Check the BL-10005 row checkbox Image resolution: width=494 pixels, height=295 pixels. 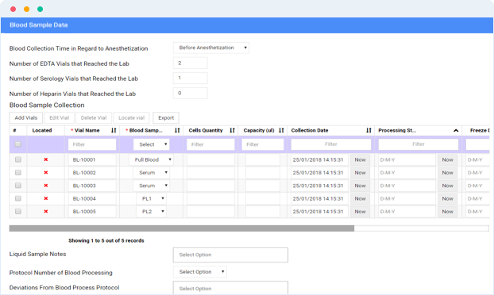pyautogui.click(x=18, y=212)
